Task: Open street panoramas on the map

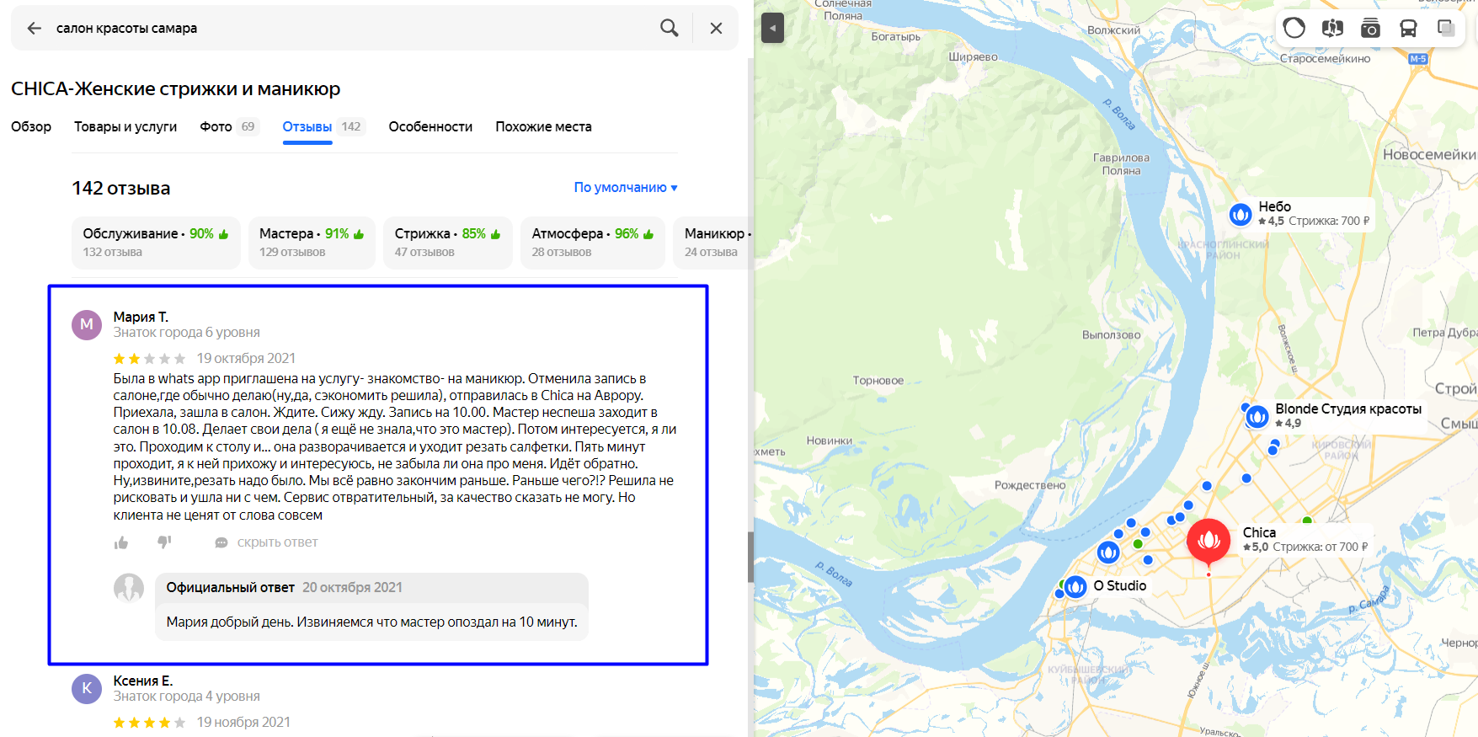Action: tap(1332, 28)
